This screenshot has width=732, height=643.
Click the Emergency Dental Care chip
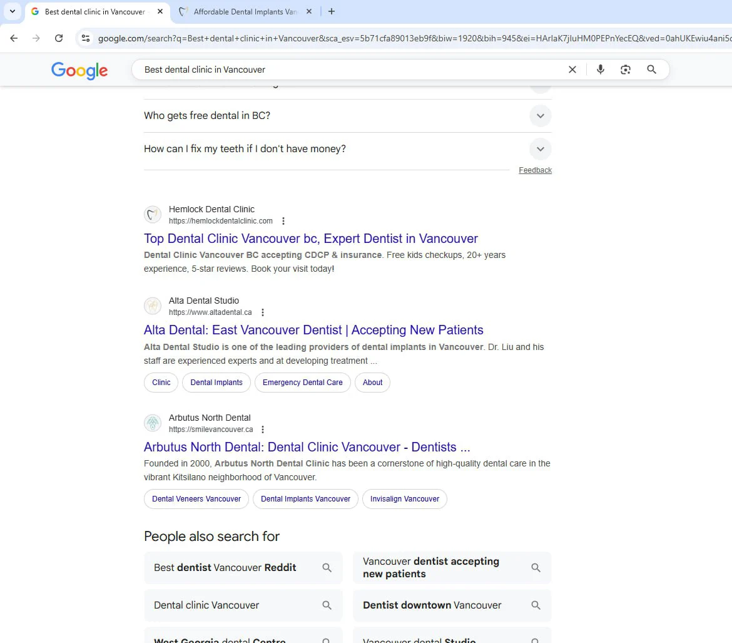point(303,383)
